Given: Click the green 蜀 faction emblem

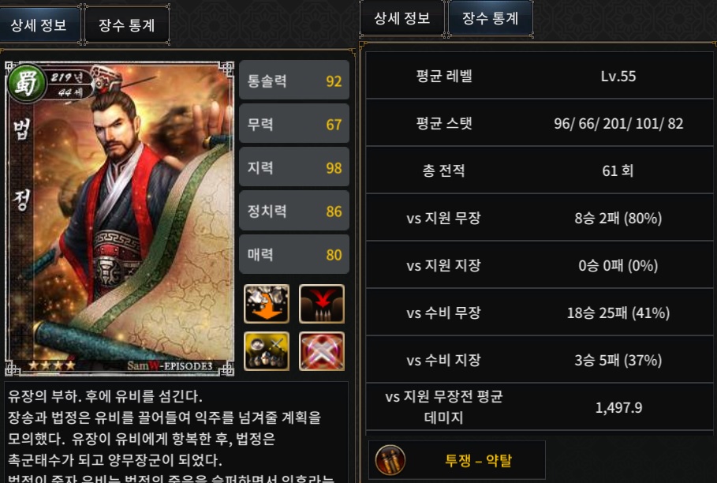Looking at the screenshot, I should (x=26, y=83).
